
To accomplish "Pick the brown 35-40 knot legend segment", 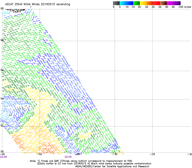I will [x=163, y=3].
